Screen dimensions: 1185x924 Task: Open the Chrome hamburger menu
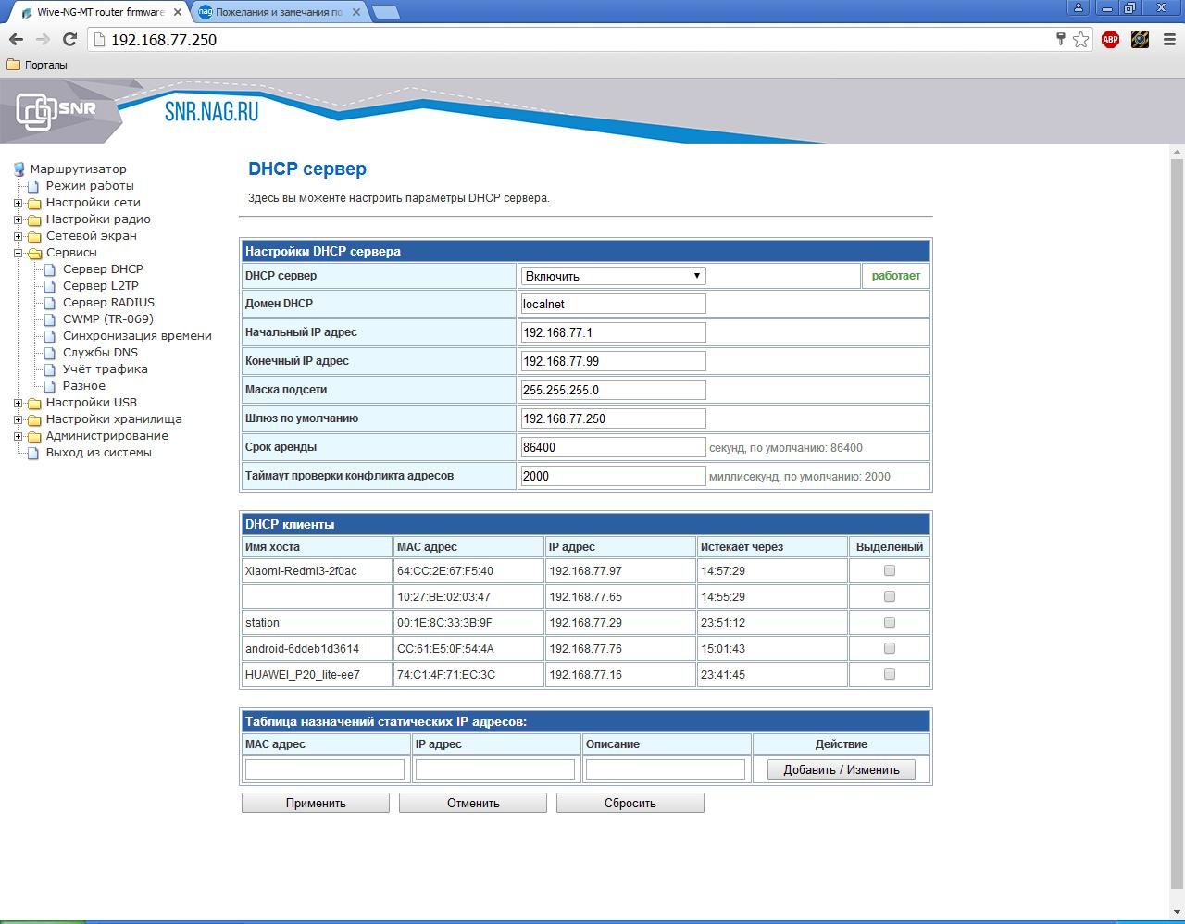tap(1169, 39)
